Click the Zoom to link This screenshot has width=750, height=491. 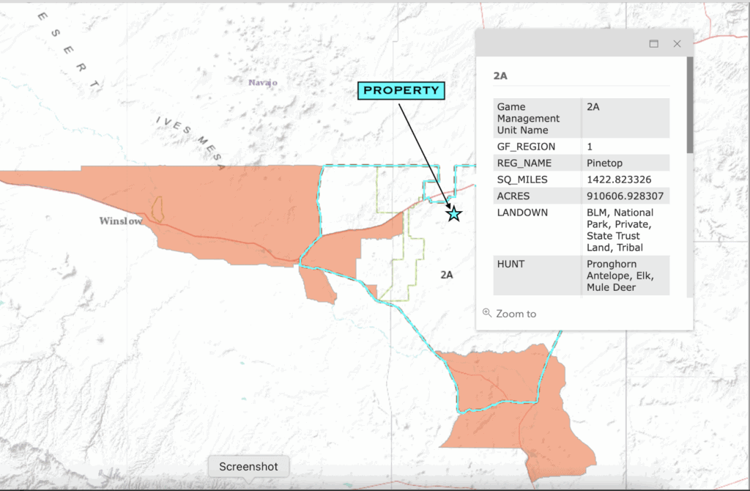pyautogui.click(x=516, y=314)
